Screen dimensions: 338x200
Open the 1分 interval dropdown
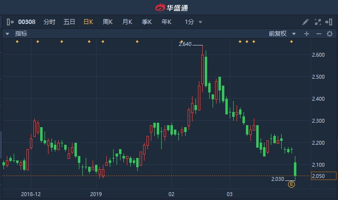pyautogui.click(x=193, y=22)
